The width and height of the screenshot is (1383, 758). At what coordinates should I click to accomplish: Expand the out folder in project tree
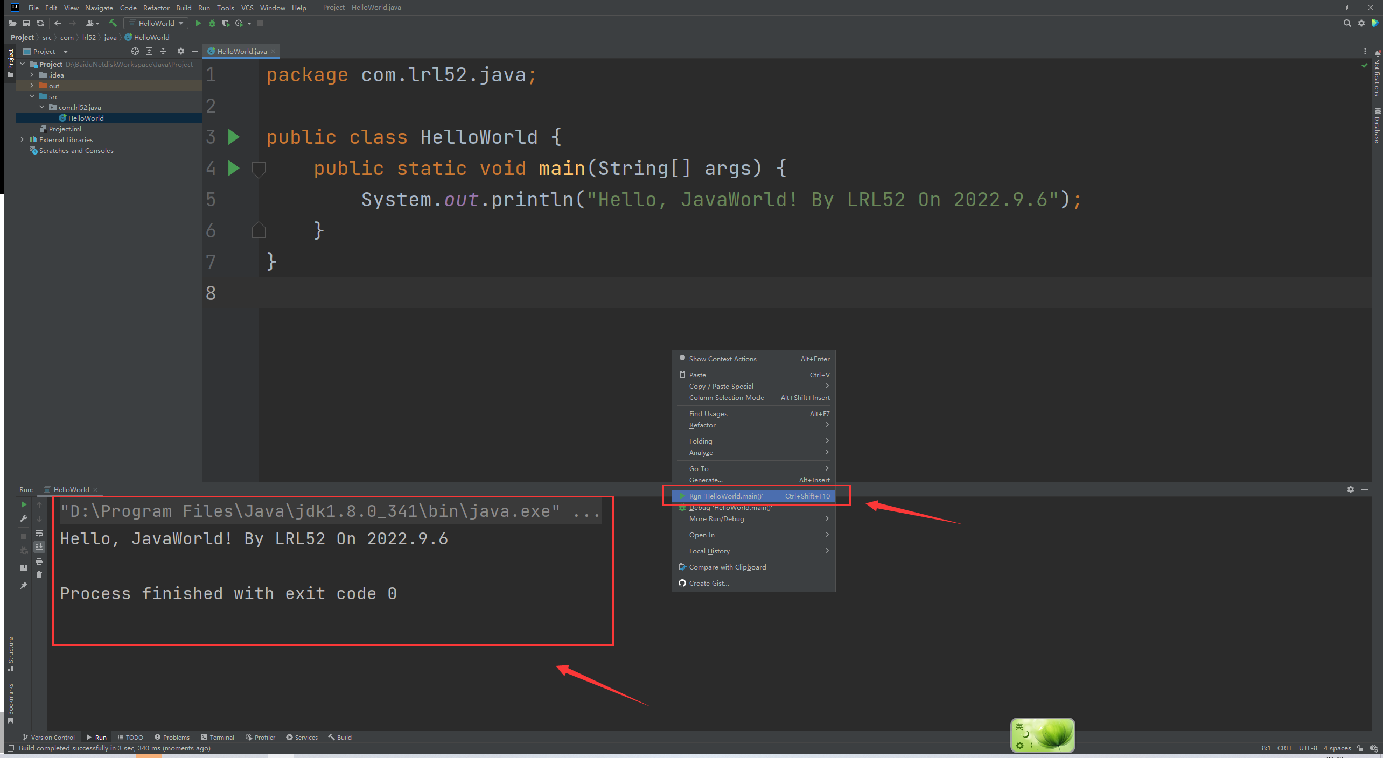(32, 86)
